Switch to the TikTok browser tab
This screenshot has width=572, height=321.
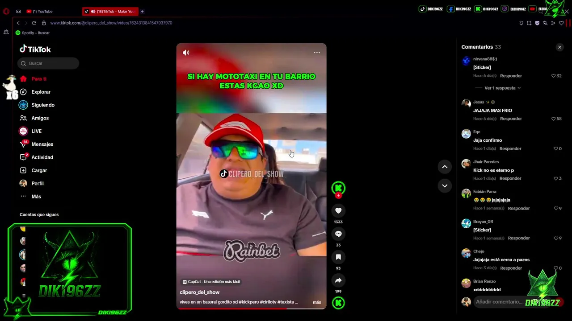110,11
